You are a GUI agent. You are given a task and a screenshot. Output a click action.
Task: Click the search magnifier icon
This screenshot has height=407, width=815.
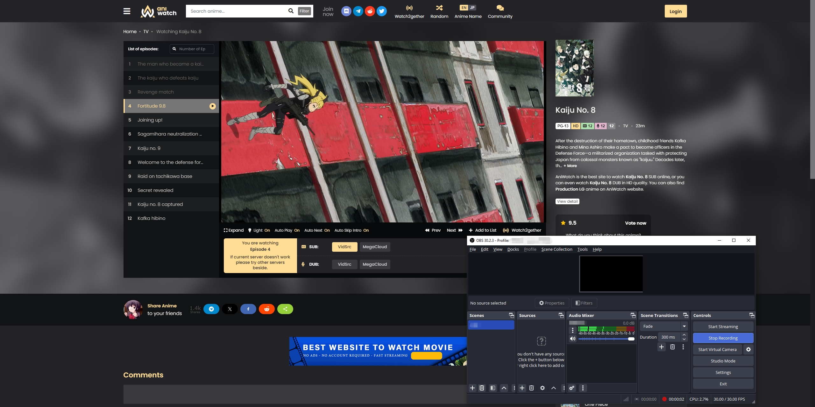click(x=291, y=11)
